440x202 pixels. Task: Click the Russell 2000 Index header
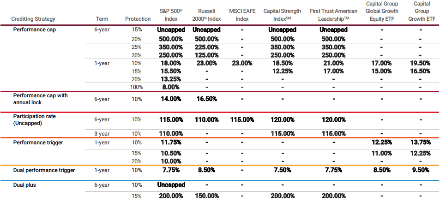207,15
